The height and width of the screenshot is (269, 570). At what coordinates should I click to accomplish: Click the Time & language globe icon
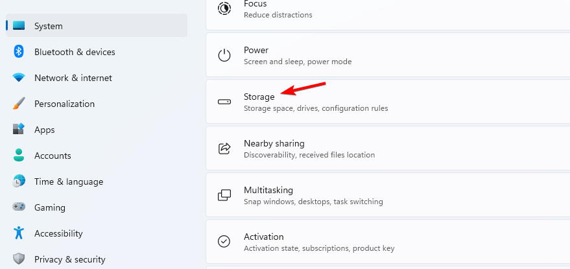pyautogui.click(x=19, y=181)
